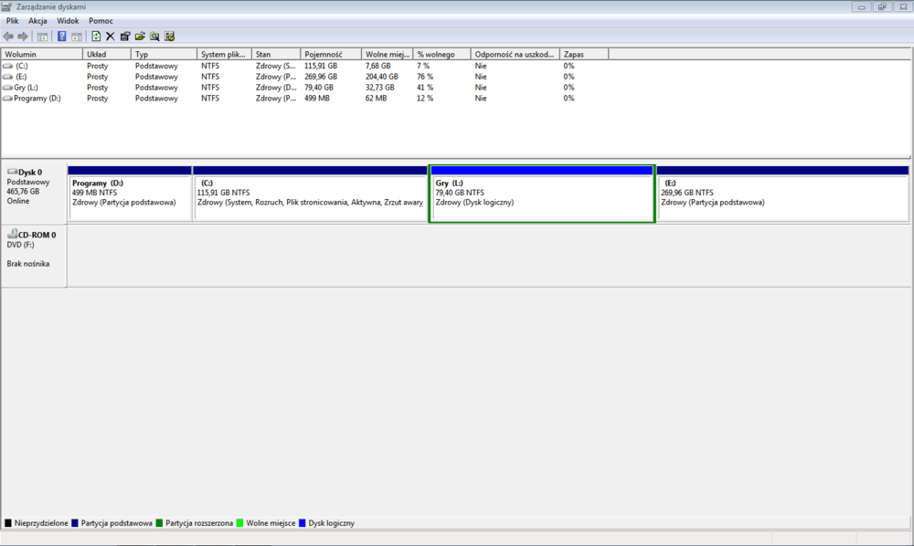
Task: Sort by the Stan column header
Action: 276,54
